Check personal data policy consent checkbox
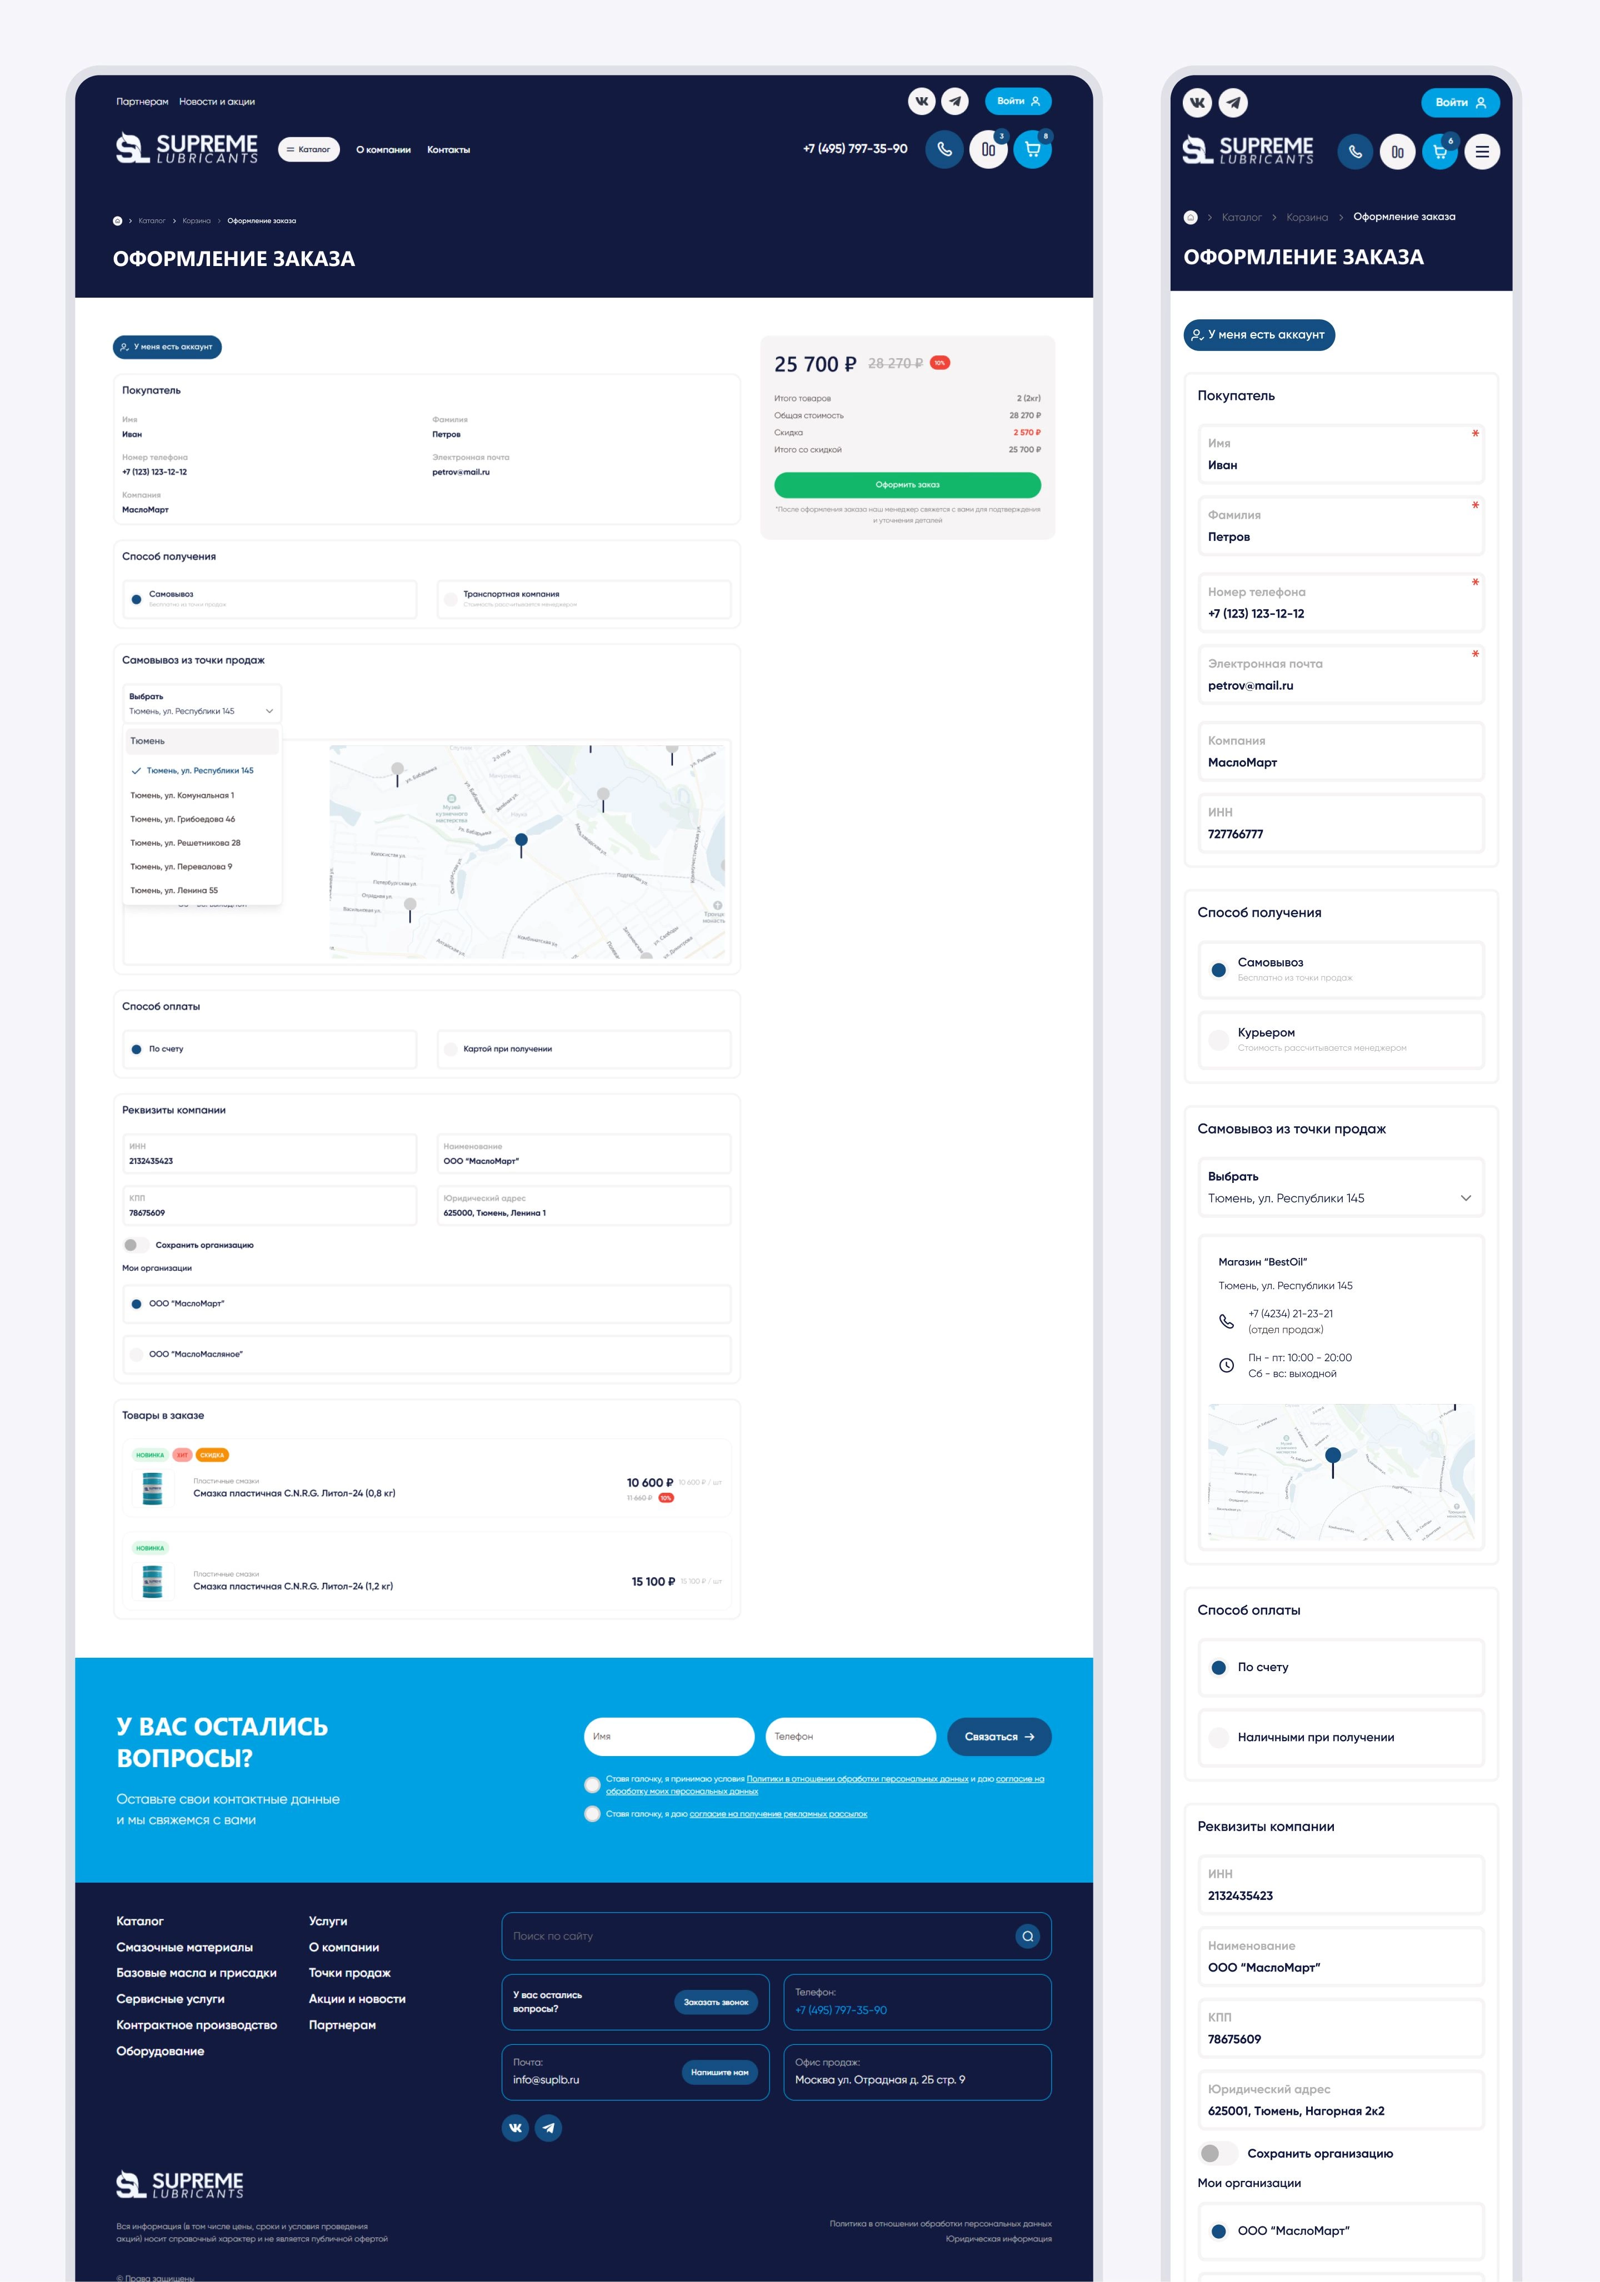This screenshot has height=2282, width=1600. (x=593, y=1785)
